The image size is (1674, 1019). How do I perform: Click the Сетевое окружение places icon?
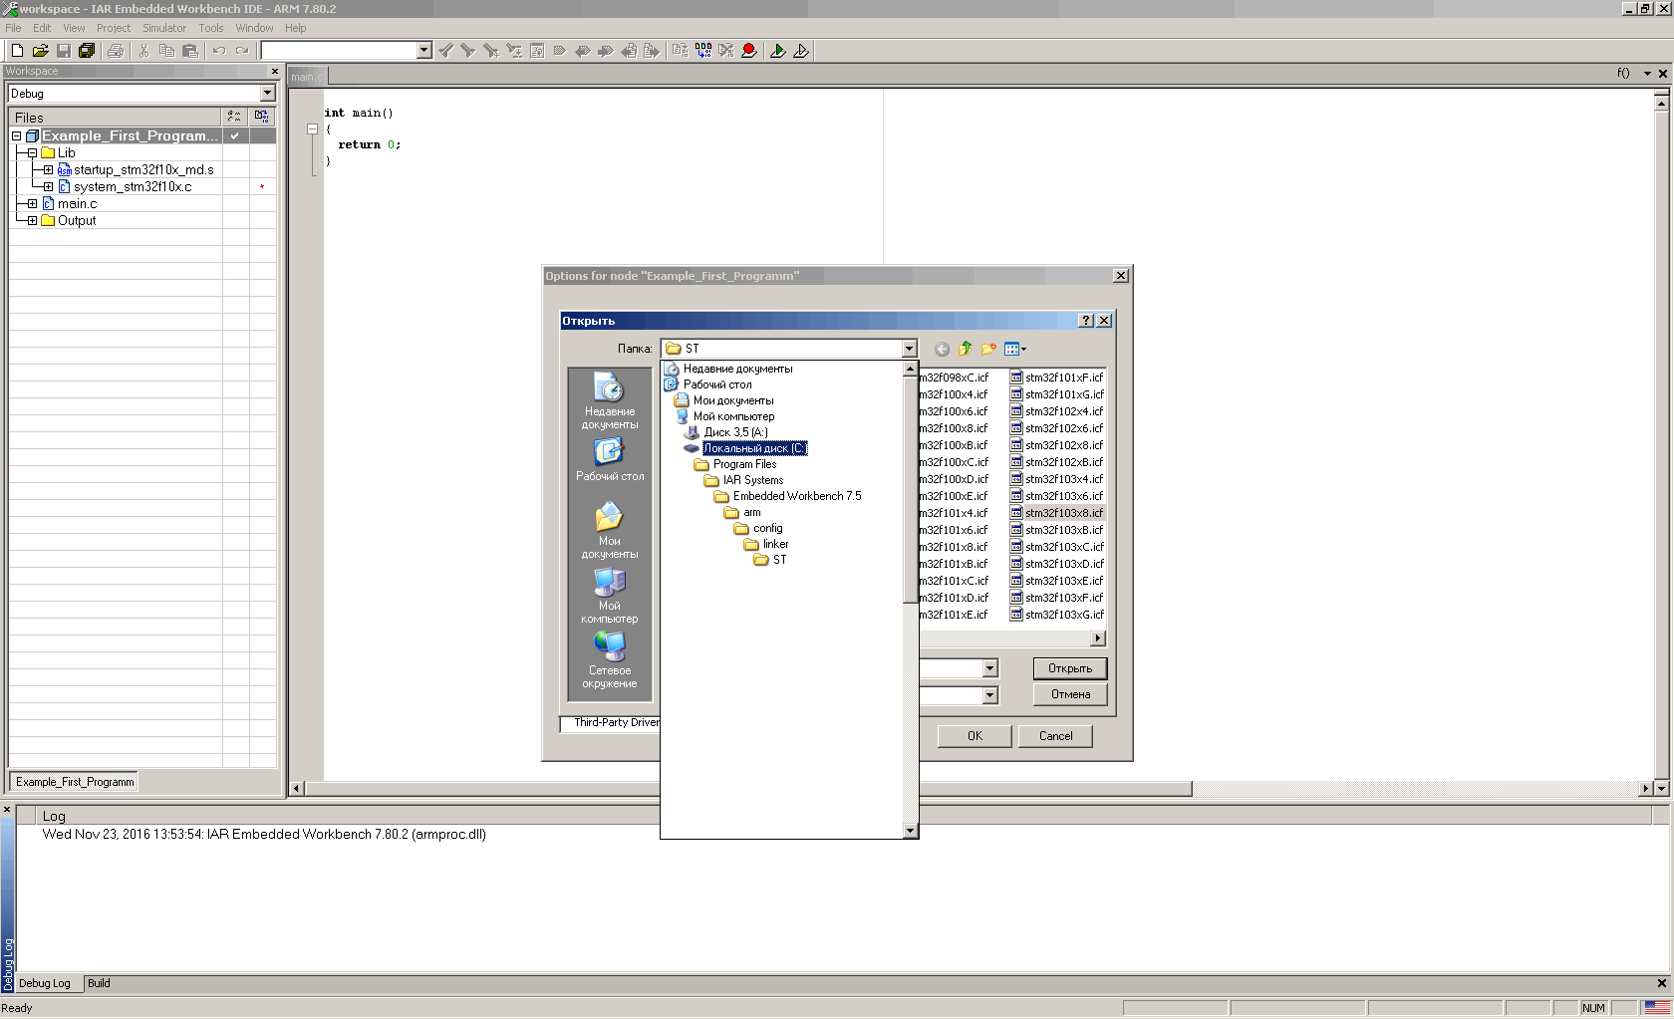[x=610, y=659]
